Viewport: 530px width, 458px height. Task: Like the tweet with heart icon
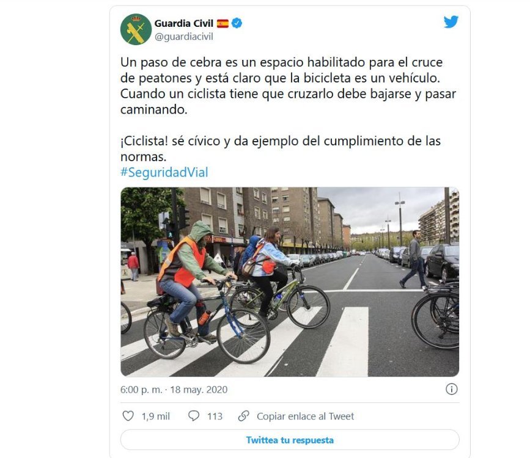[128, 416]
